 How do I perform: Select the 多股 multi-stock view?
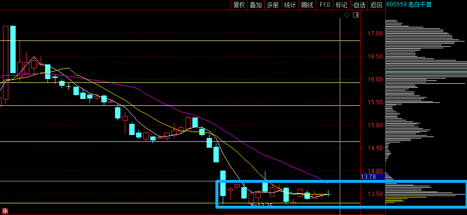pos(273,5)
